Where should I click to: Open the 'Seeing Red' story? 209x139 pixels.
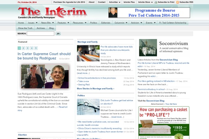(84, 84)
